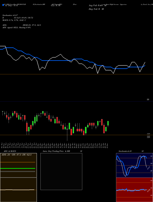Click the 'CL: 3.76' closing price label
153x202 pixels.
pyautogui.click(x=56, y=6)
